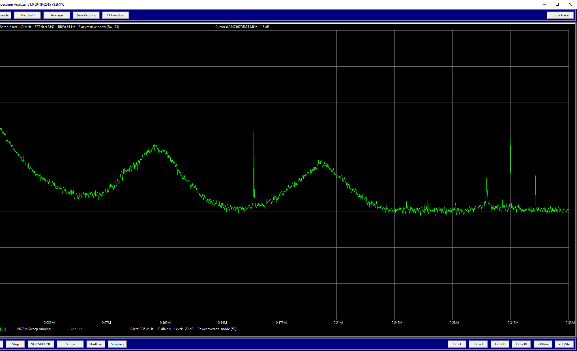Toggle the NORM/LONG sweep button

point(41,344)
